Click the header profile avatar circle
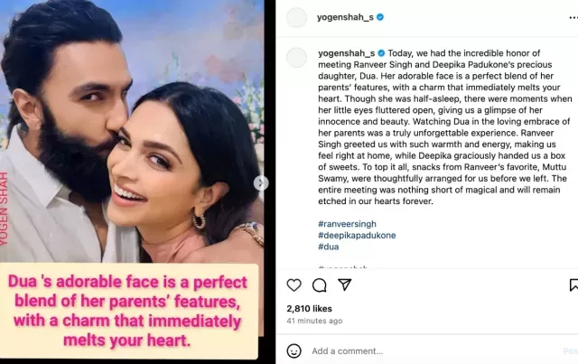Screen dimensions: 578x364 [296, 17]
